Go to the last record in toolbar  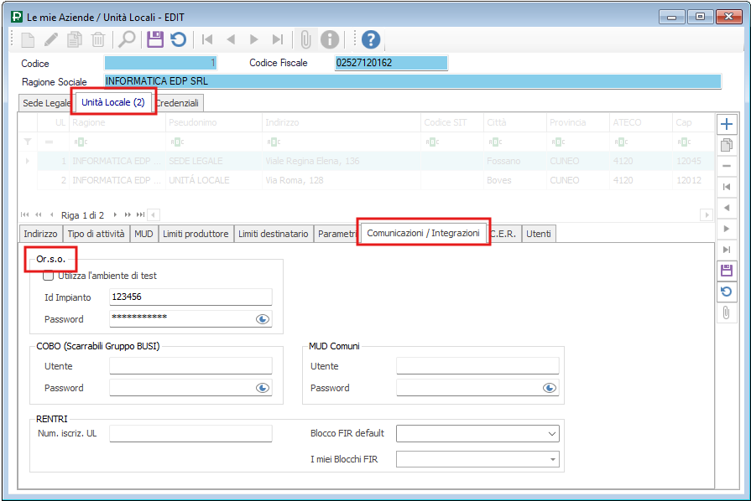coord(278,39)
